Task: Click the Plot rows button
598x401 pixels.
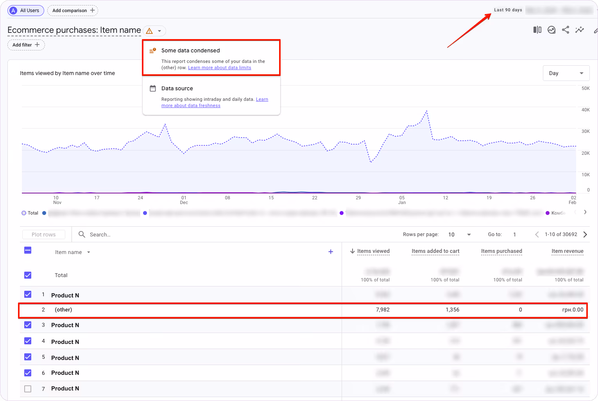Action: click(x=44, y=235)
